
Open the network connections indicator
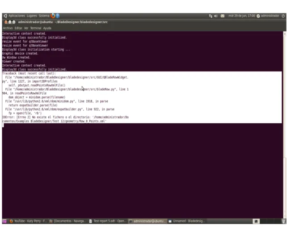211,16
